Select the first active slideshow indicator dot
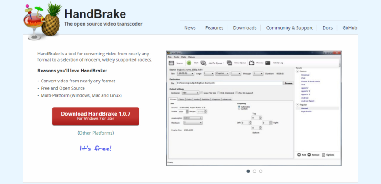381x184 pixels. pyautogui.click(x=248, y=171)
